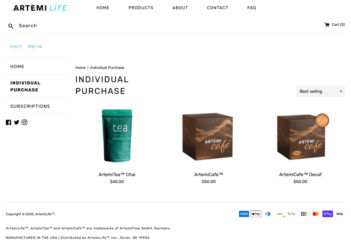
Task: Open the ArtemiTea Chai product image
Action: tap(117, 135)
